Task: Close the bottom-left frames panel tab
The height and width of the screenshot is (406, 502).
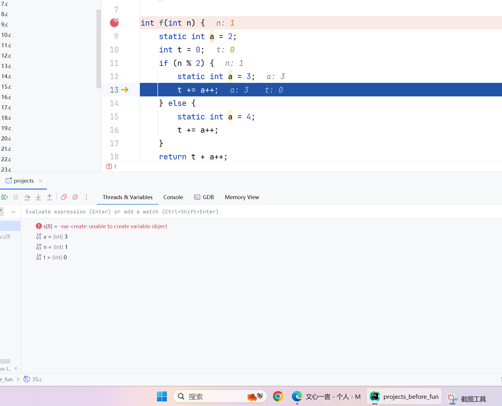Action: (x=16, y=368)
